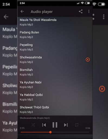Toggle shuffle mode

[x=33, y=125]
